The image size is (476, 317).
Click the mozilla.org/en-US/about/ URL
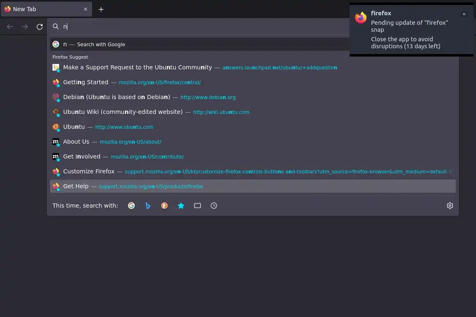tap(131, 142)
